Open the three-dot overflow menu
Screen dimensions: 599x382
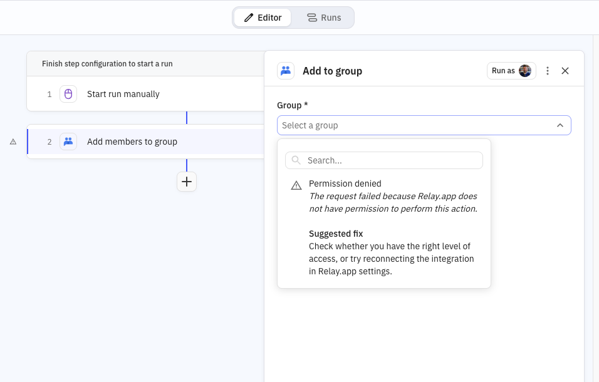[x=547, y=71]
